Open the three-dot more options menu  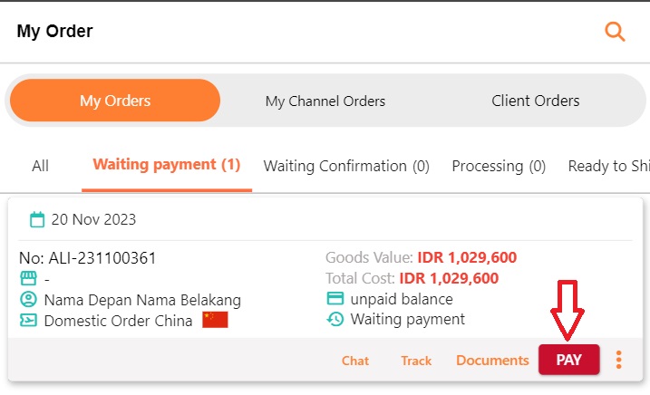[x=618, y=360]
